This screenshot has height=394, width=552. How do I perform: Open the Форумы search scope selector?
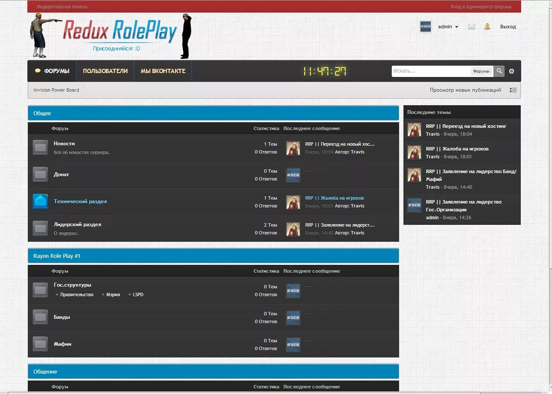[481, 71]
